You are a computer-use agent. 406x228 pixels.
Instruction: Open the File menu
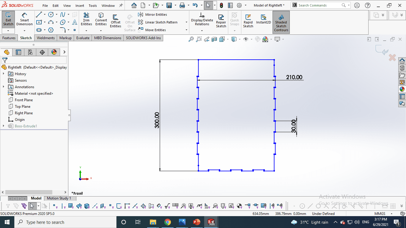point(45,6)
